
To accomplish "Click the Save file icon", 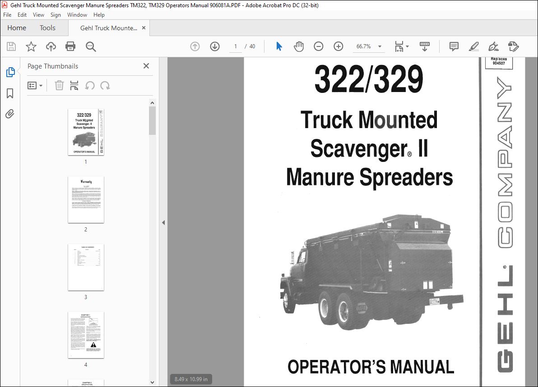I will 11,46.
